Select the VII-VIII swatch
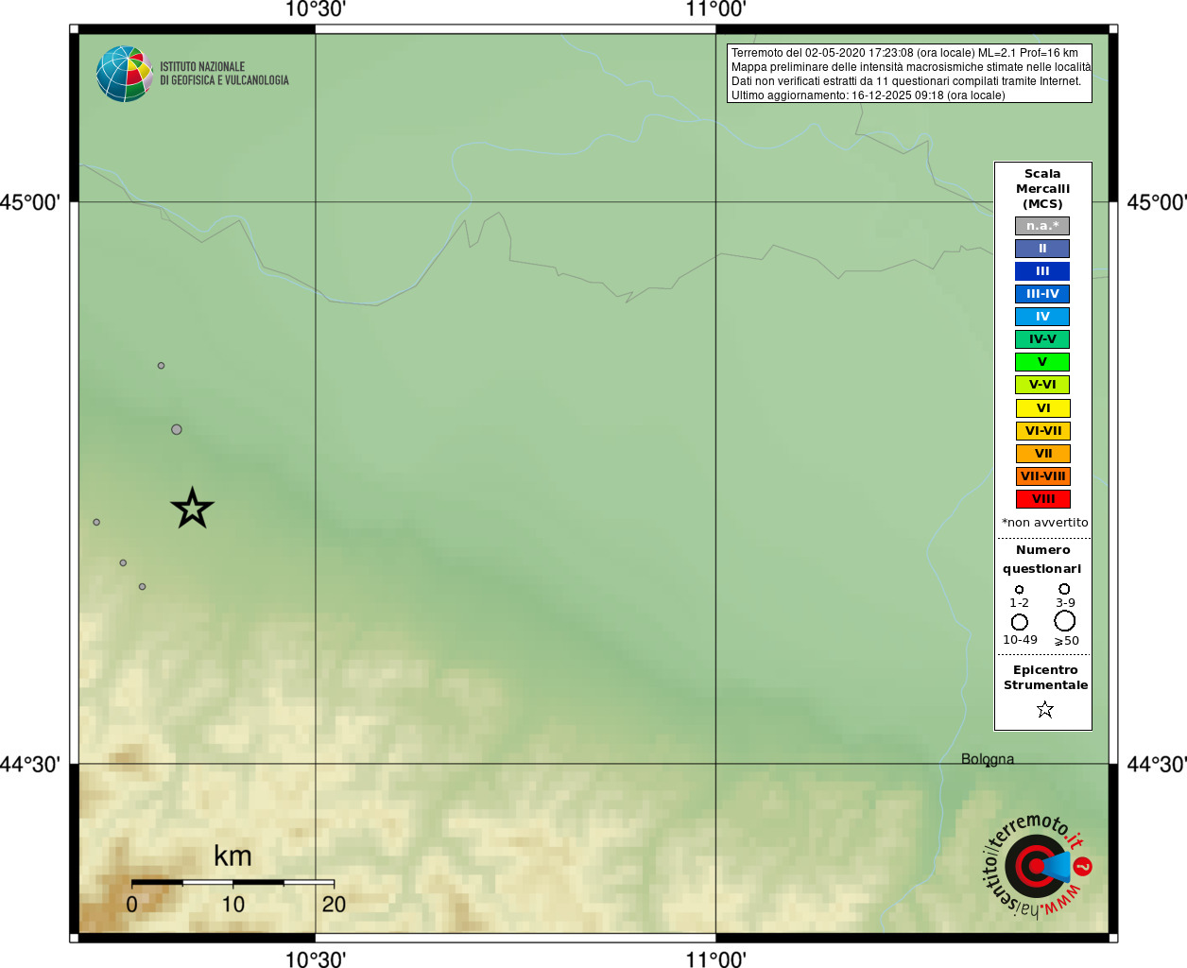Viewport: 1187px width, 968px height. tap(1043, 476)
